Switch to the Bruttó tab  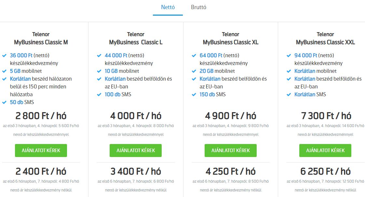click(198, 7)
